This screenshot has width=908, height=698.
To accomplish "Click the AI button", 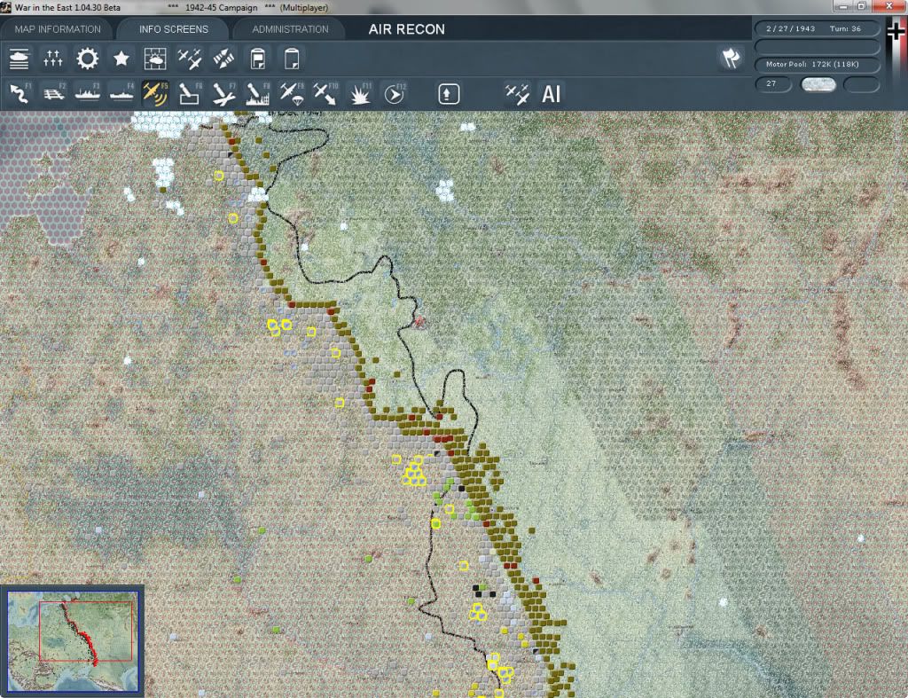I will [x=551, y=94].
